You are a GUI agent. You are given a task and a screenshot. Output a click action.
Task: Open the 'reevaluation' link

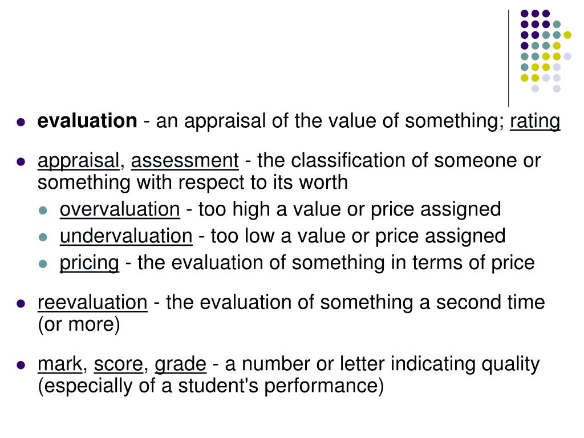click(93, 302)
